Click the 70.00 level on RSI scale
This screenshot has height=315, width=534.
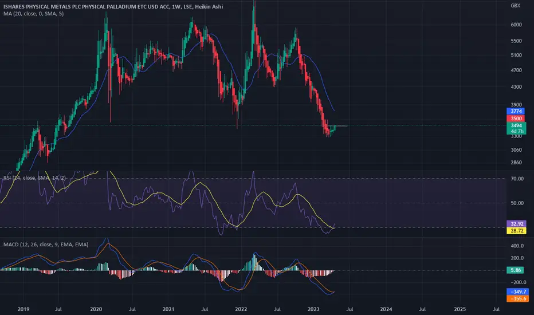coord(517,179)
